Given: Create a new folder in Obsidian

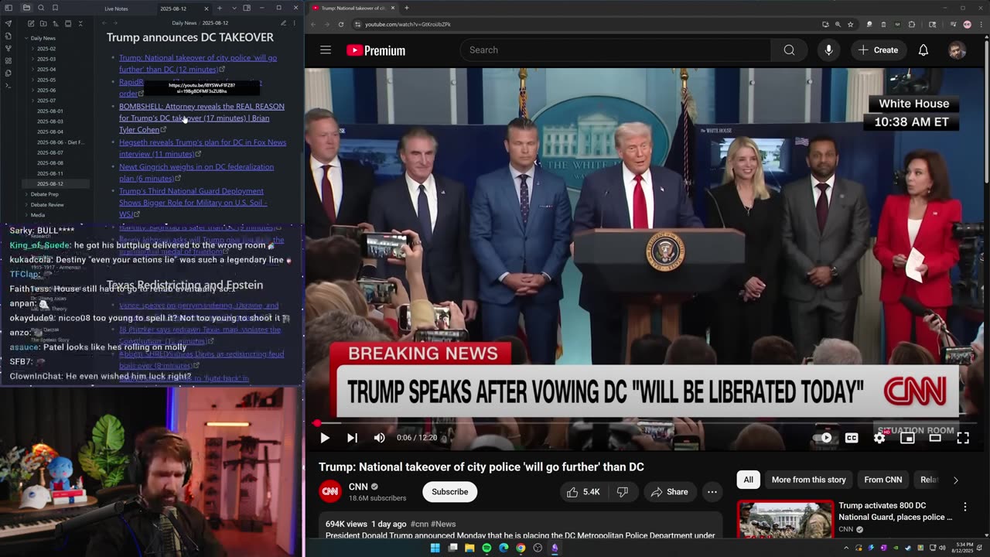Looking at the screenshot, I should tap(43, 24).
